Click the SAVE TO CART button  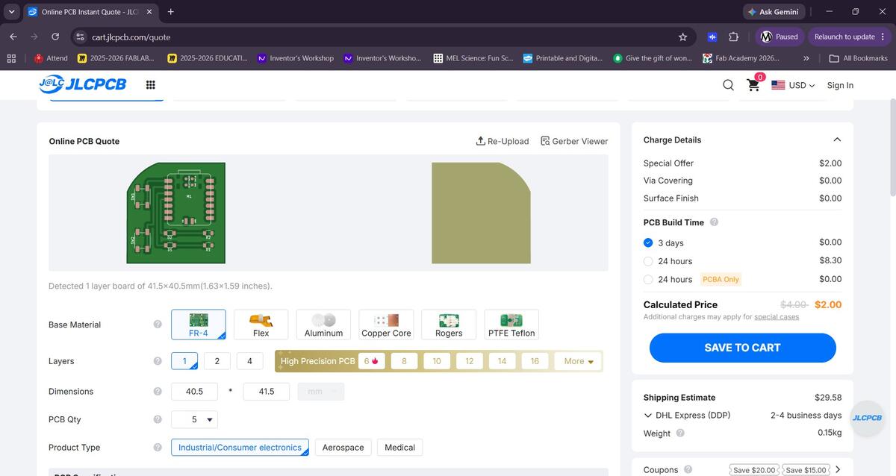742,348
